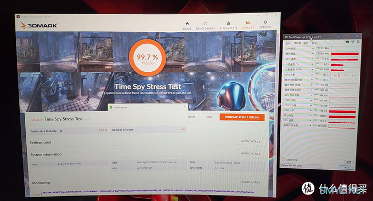373x201 pixels.
Task: Switch to the Results tab
Action: click(248, 25)
